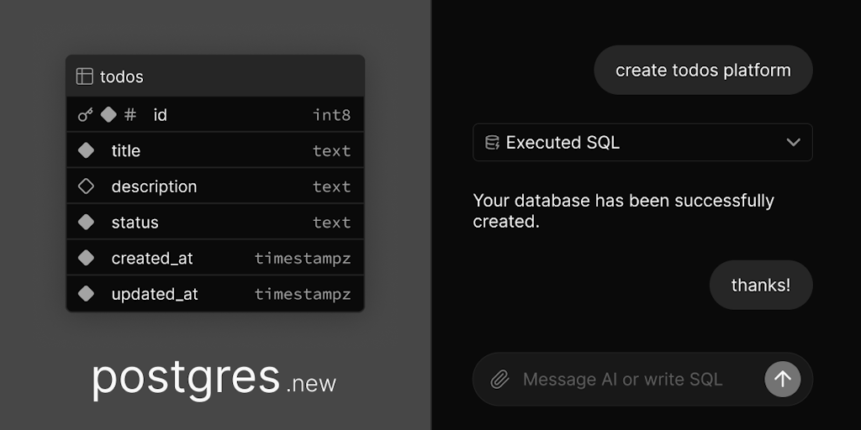Click the filled diamond beside title
This screenshot has width=861, height=430.
(x=86, y=151)
